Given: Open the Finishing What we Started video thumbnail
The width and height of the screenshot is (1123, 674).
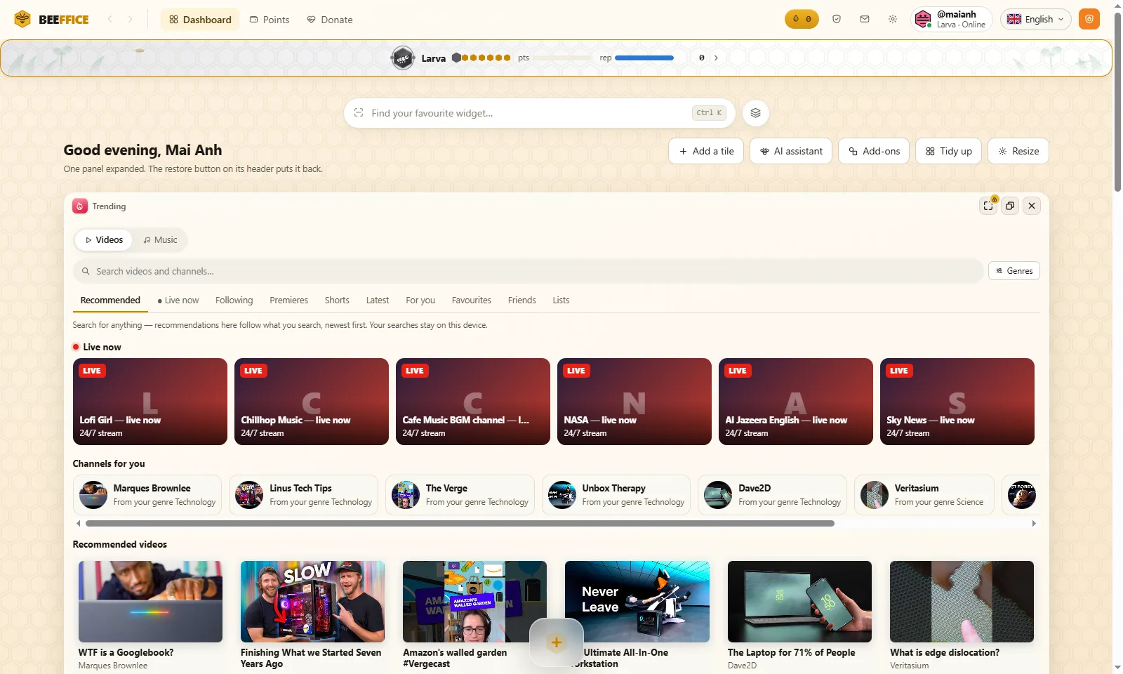Looking at the screenshot, I should pyautogui.click(x=312, y=602).
